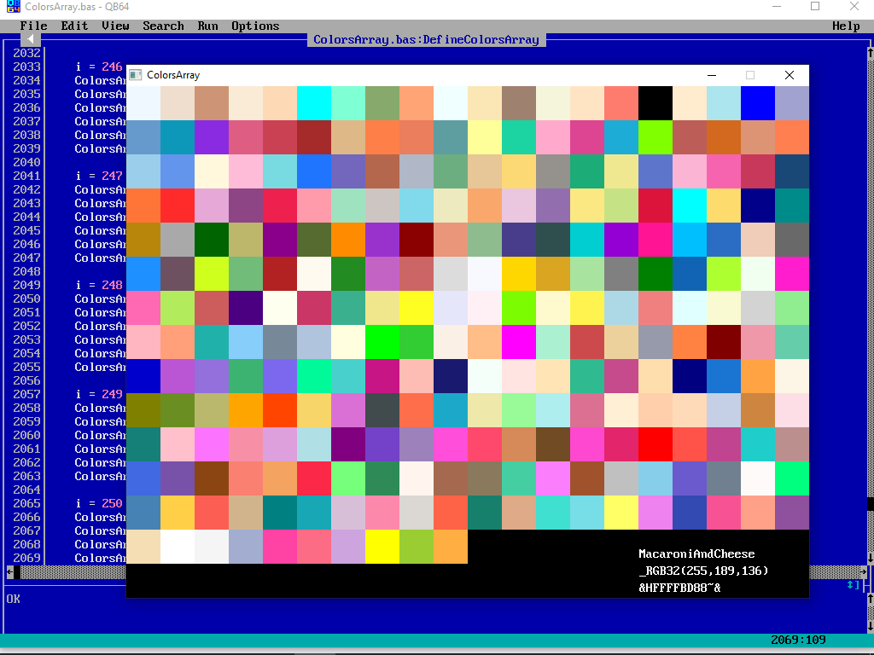Image resolution: width=874 pixels, height=655 pixels.
Task: Close the ColorsArray output window
Action: click(x=790, y=75)
